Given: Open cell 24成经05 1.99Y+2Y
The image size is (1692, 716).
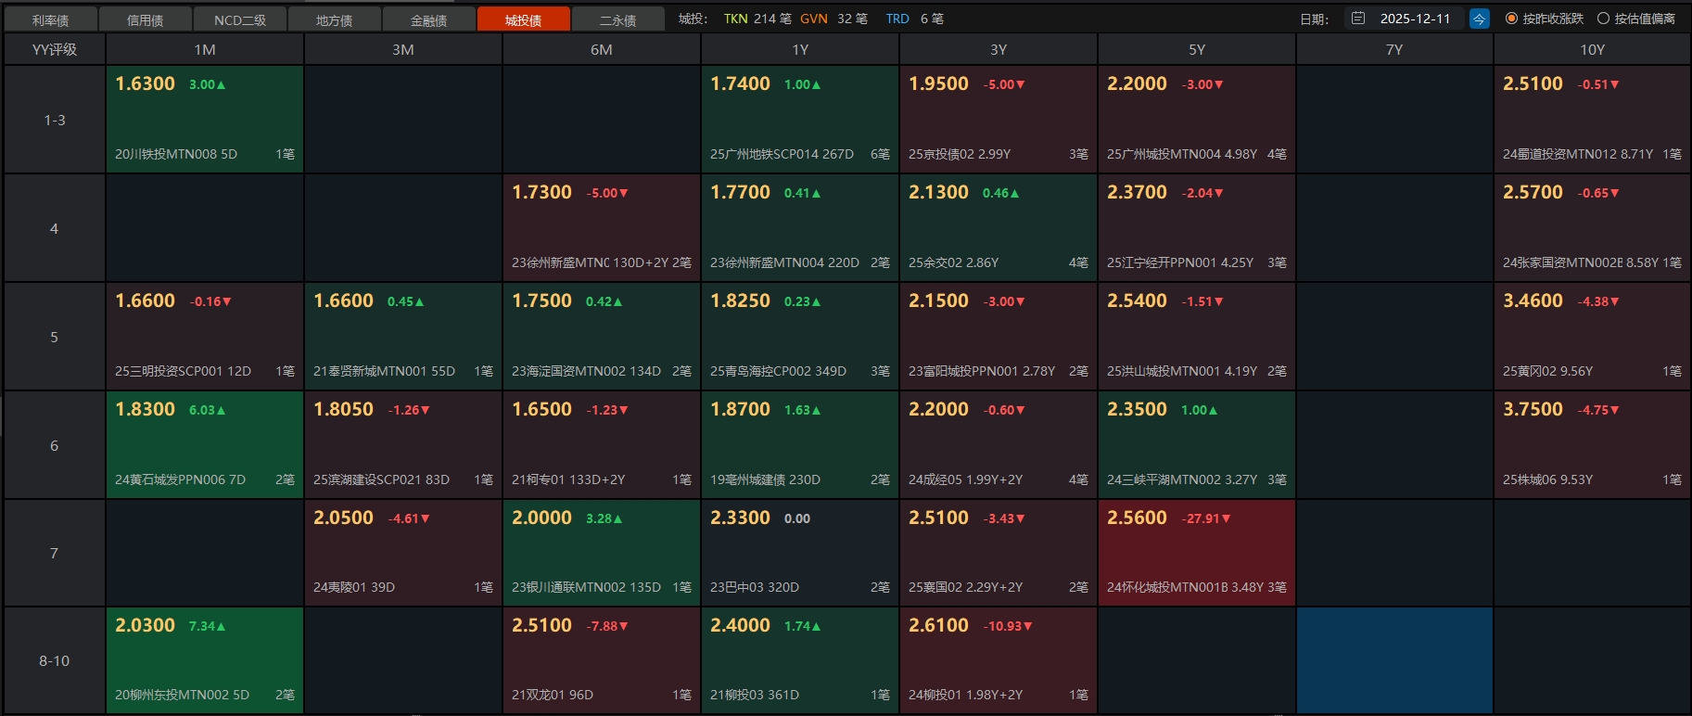Looking at the screenshot, I should [x=999, y=445].
